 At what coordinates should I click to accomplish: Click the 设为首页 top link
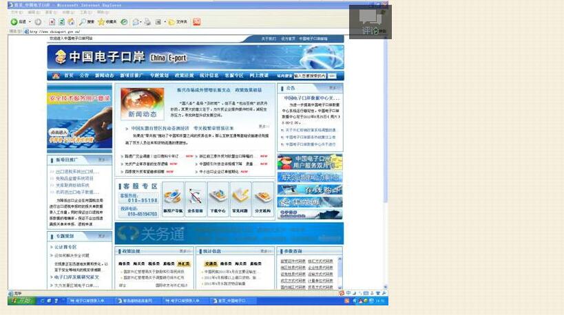(288, 39)
